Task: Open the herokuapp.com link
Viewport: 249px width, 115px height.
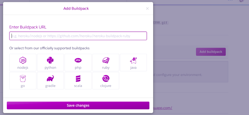Action: (162, 108)
